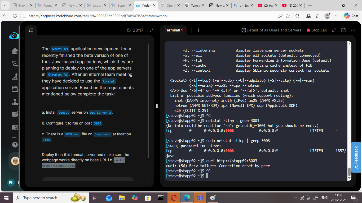Open the Copilot Chat button
This screenshot has width=362, height=203.
coord(351,16)
